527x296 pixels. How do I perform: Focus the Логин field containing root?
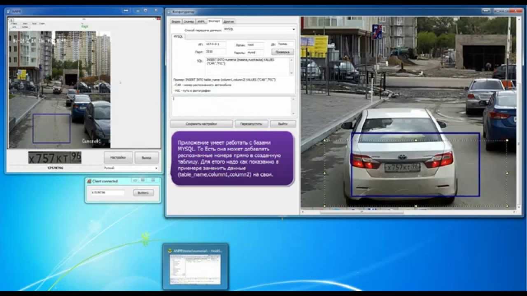click(x=255, y=44)
